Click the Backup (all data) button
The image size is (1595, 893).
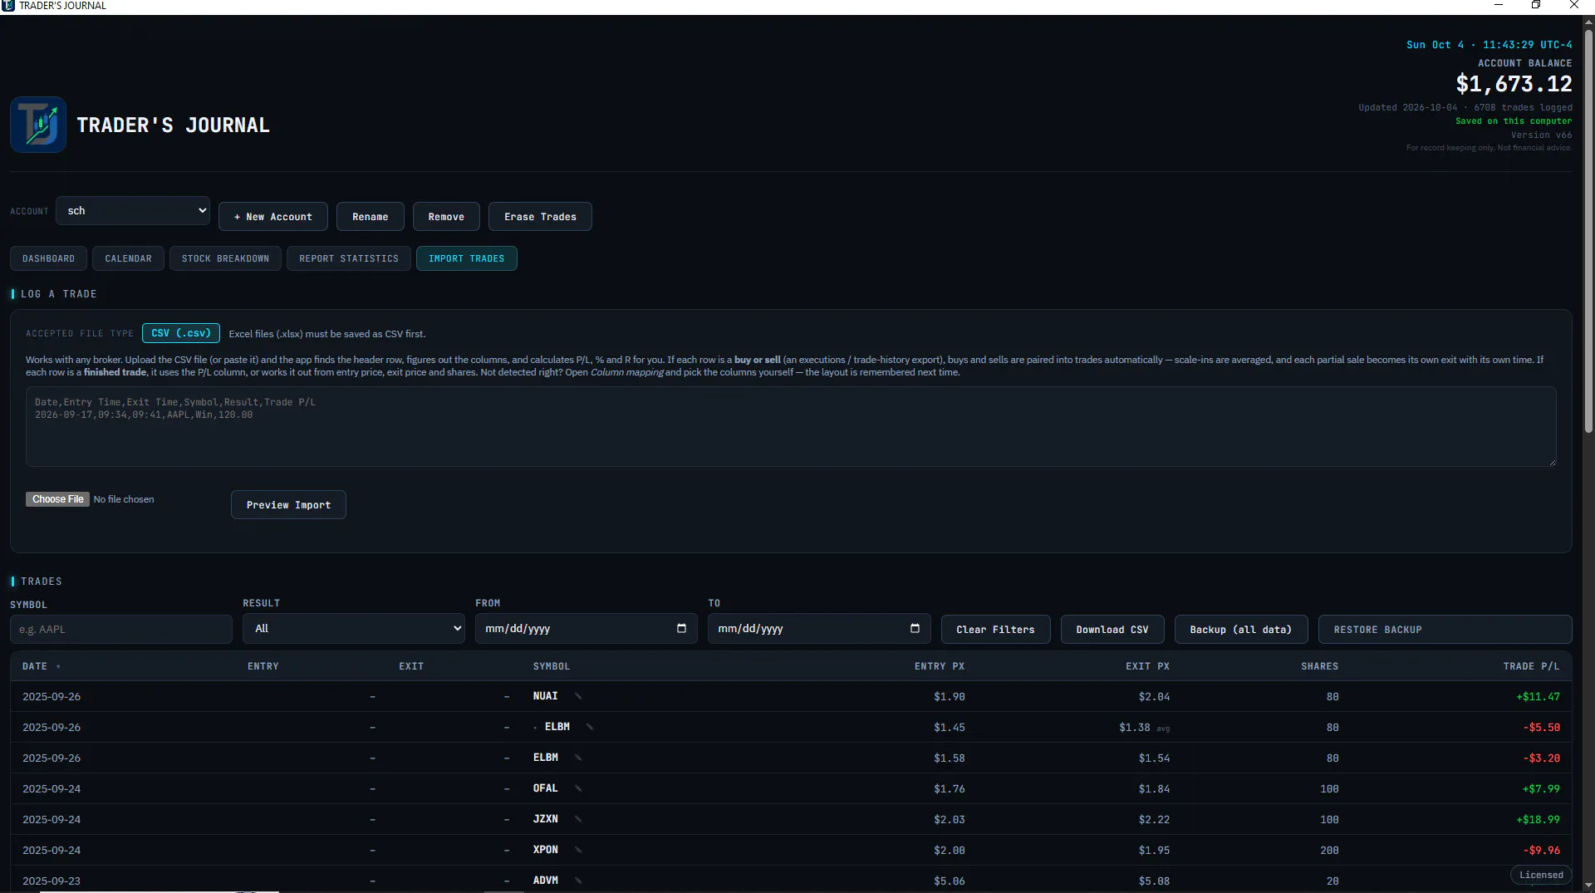pyautogui.click(x=1241, y=630)
